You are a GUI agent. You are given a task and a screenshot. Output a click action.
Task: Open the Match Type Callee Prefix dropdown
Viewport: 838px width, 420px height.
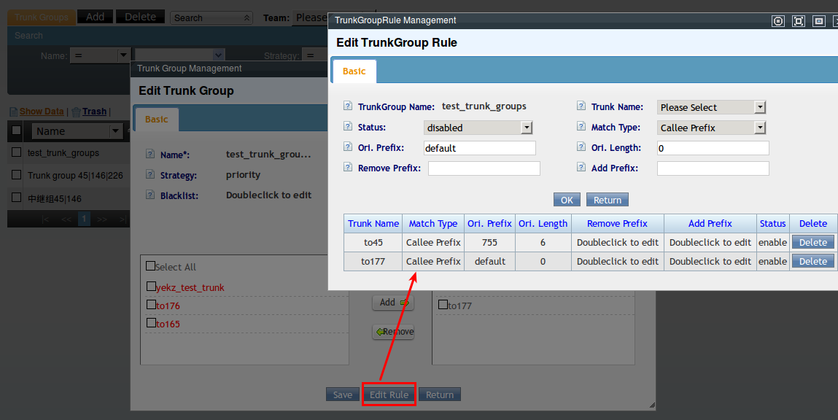pos(711,128)
